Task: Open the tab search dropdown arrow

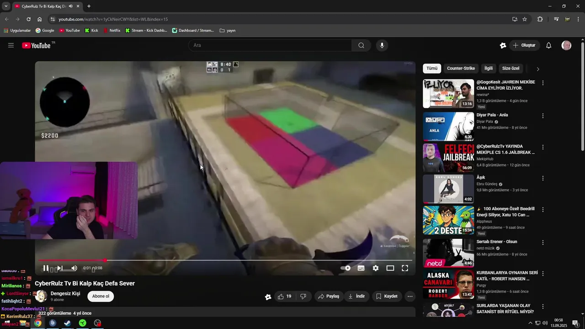Action: click(x=6, y=6)
